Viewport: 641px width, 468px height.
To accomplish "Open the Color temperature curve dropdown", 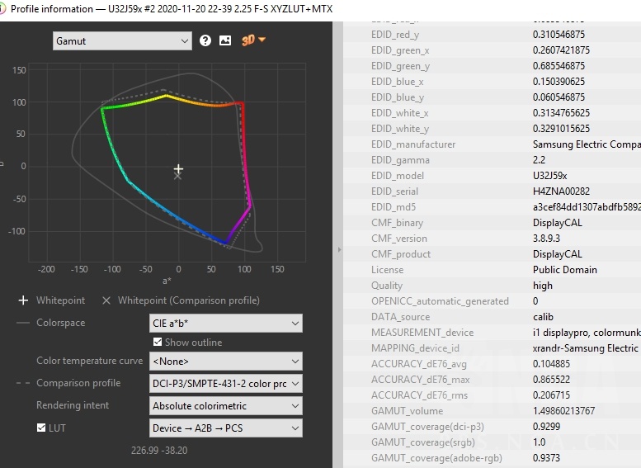I will 225,362.
